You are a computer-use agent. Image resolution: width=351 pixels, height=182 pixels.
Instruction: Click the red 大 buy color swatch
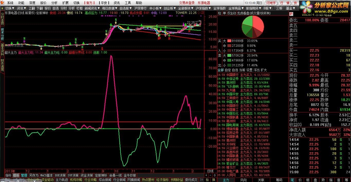click(229, 41)
